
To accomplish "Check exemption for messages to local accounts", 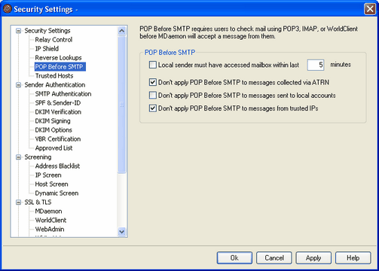I will tap(153, 96).
